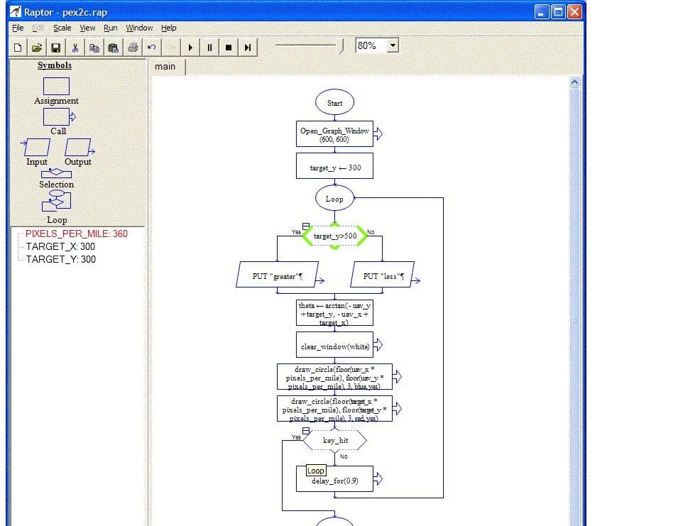
Task: Open the Edit menu
Action: (x=38, y=28)
